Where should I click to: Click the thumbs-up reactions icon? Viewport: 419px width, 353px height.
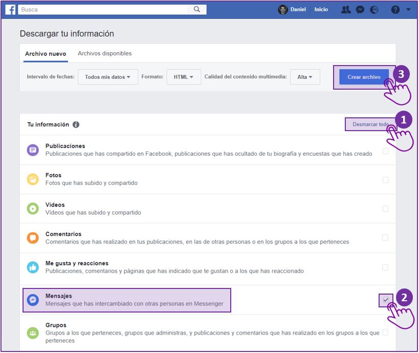33,267
